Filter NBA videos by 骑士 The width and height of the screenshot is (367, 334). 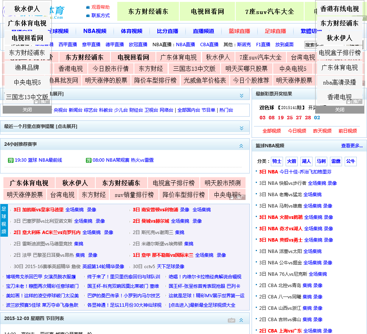(277, 161)
